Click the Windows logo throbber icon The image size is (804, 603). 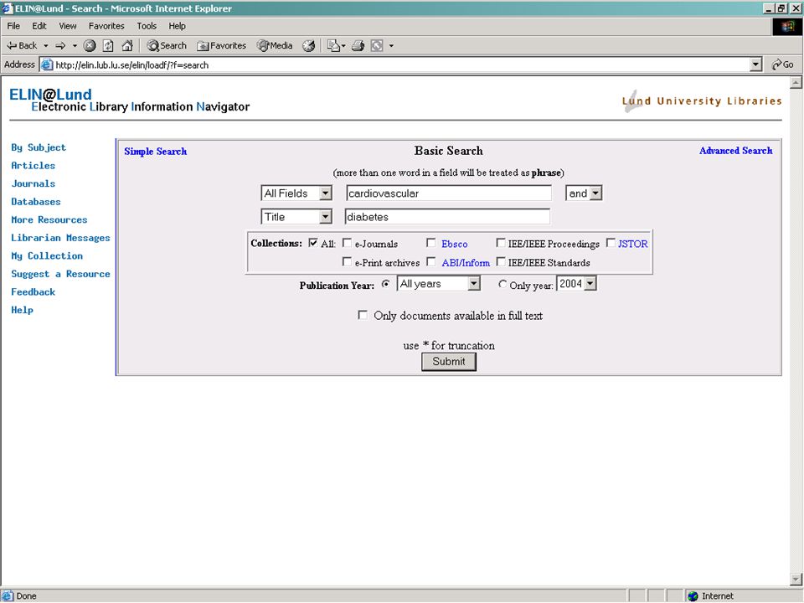click(x=787, y=27)
